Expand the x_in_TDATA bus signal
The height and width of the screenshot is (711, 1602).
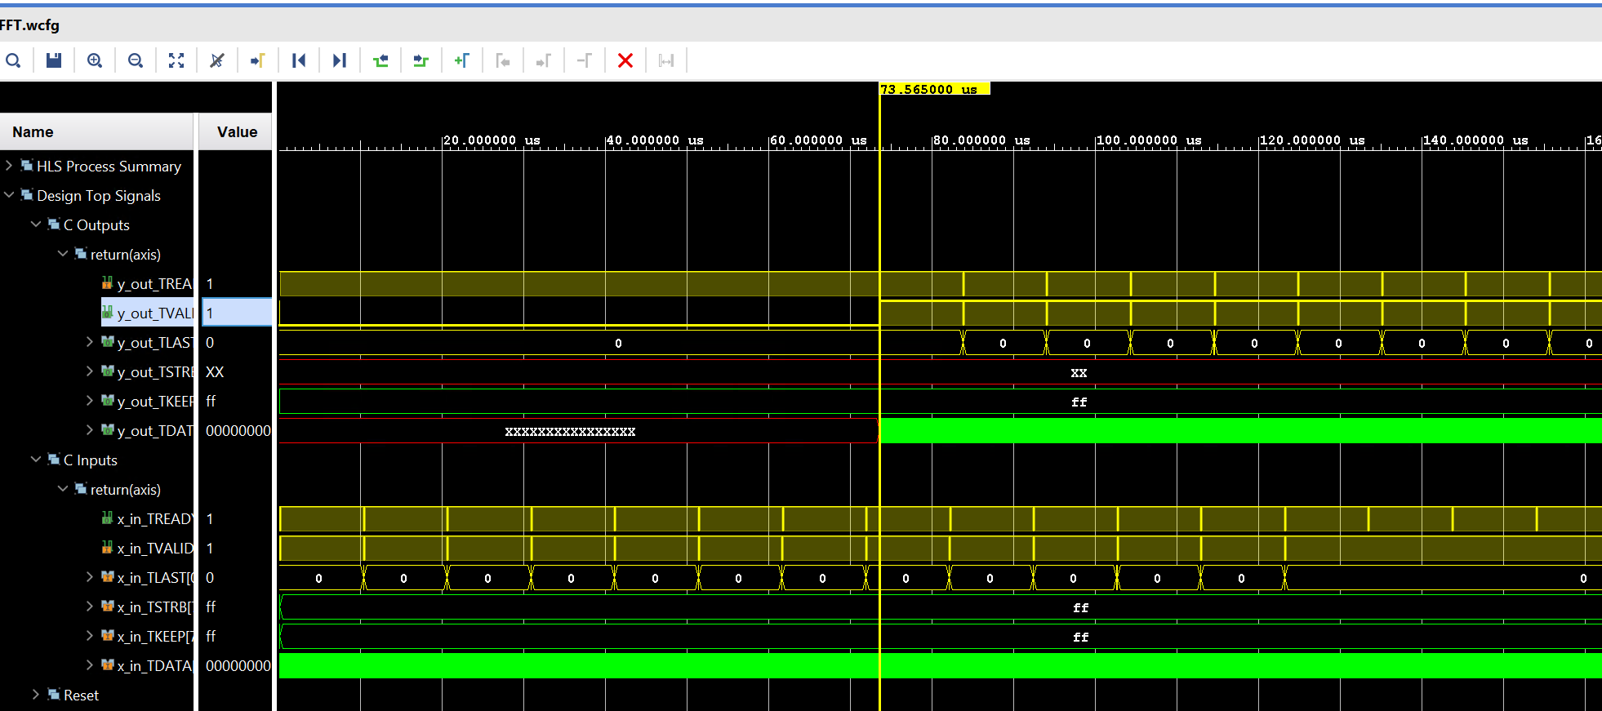pyautogui.click(x=90, y=665)
